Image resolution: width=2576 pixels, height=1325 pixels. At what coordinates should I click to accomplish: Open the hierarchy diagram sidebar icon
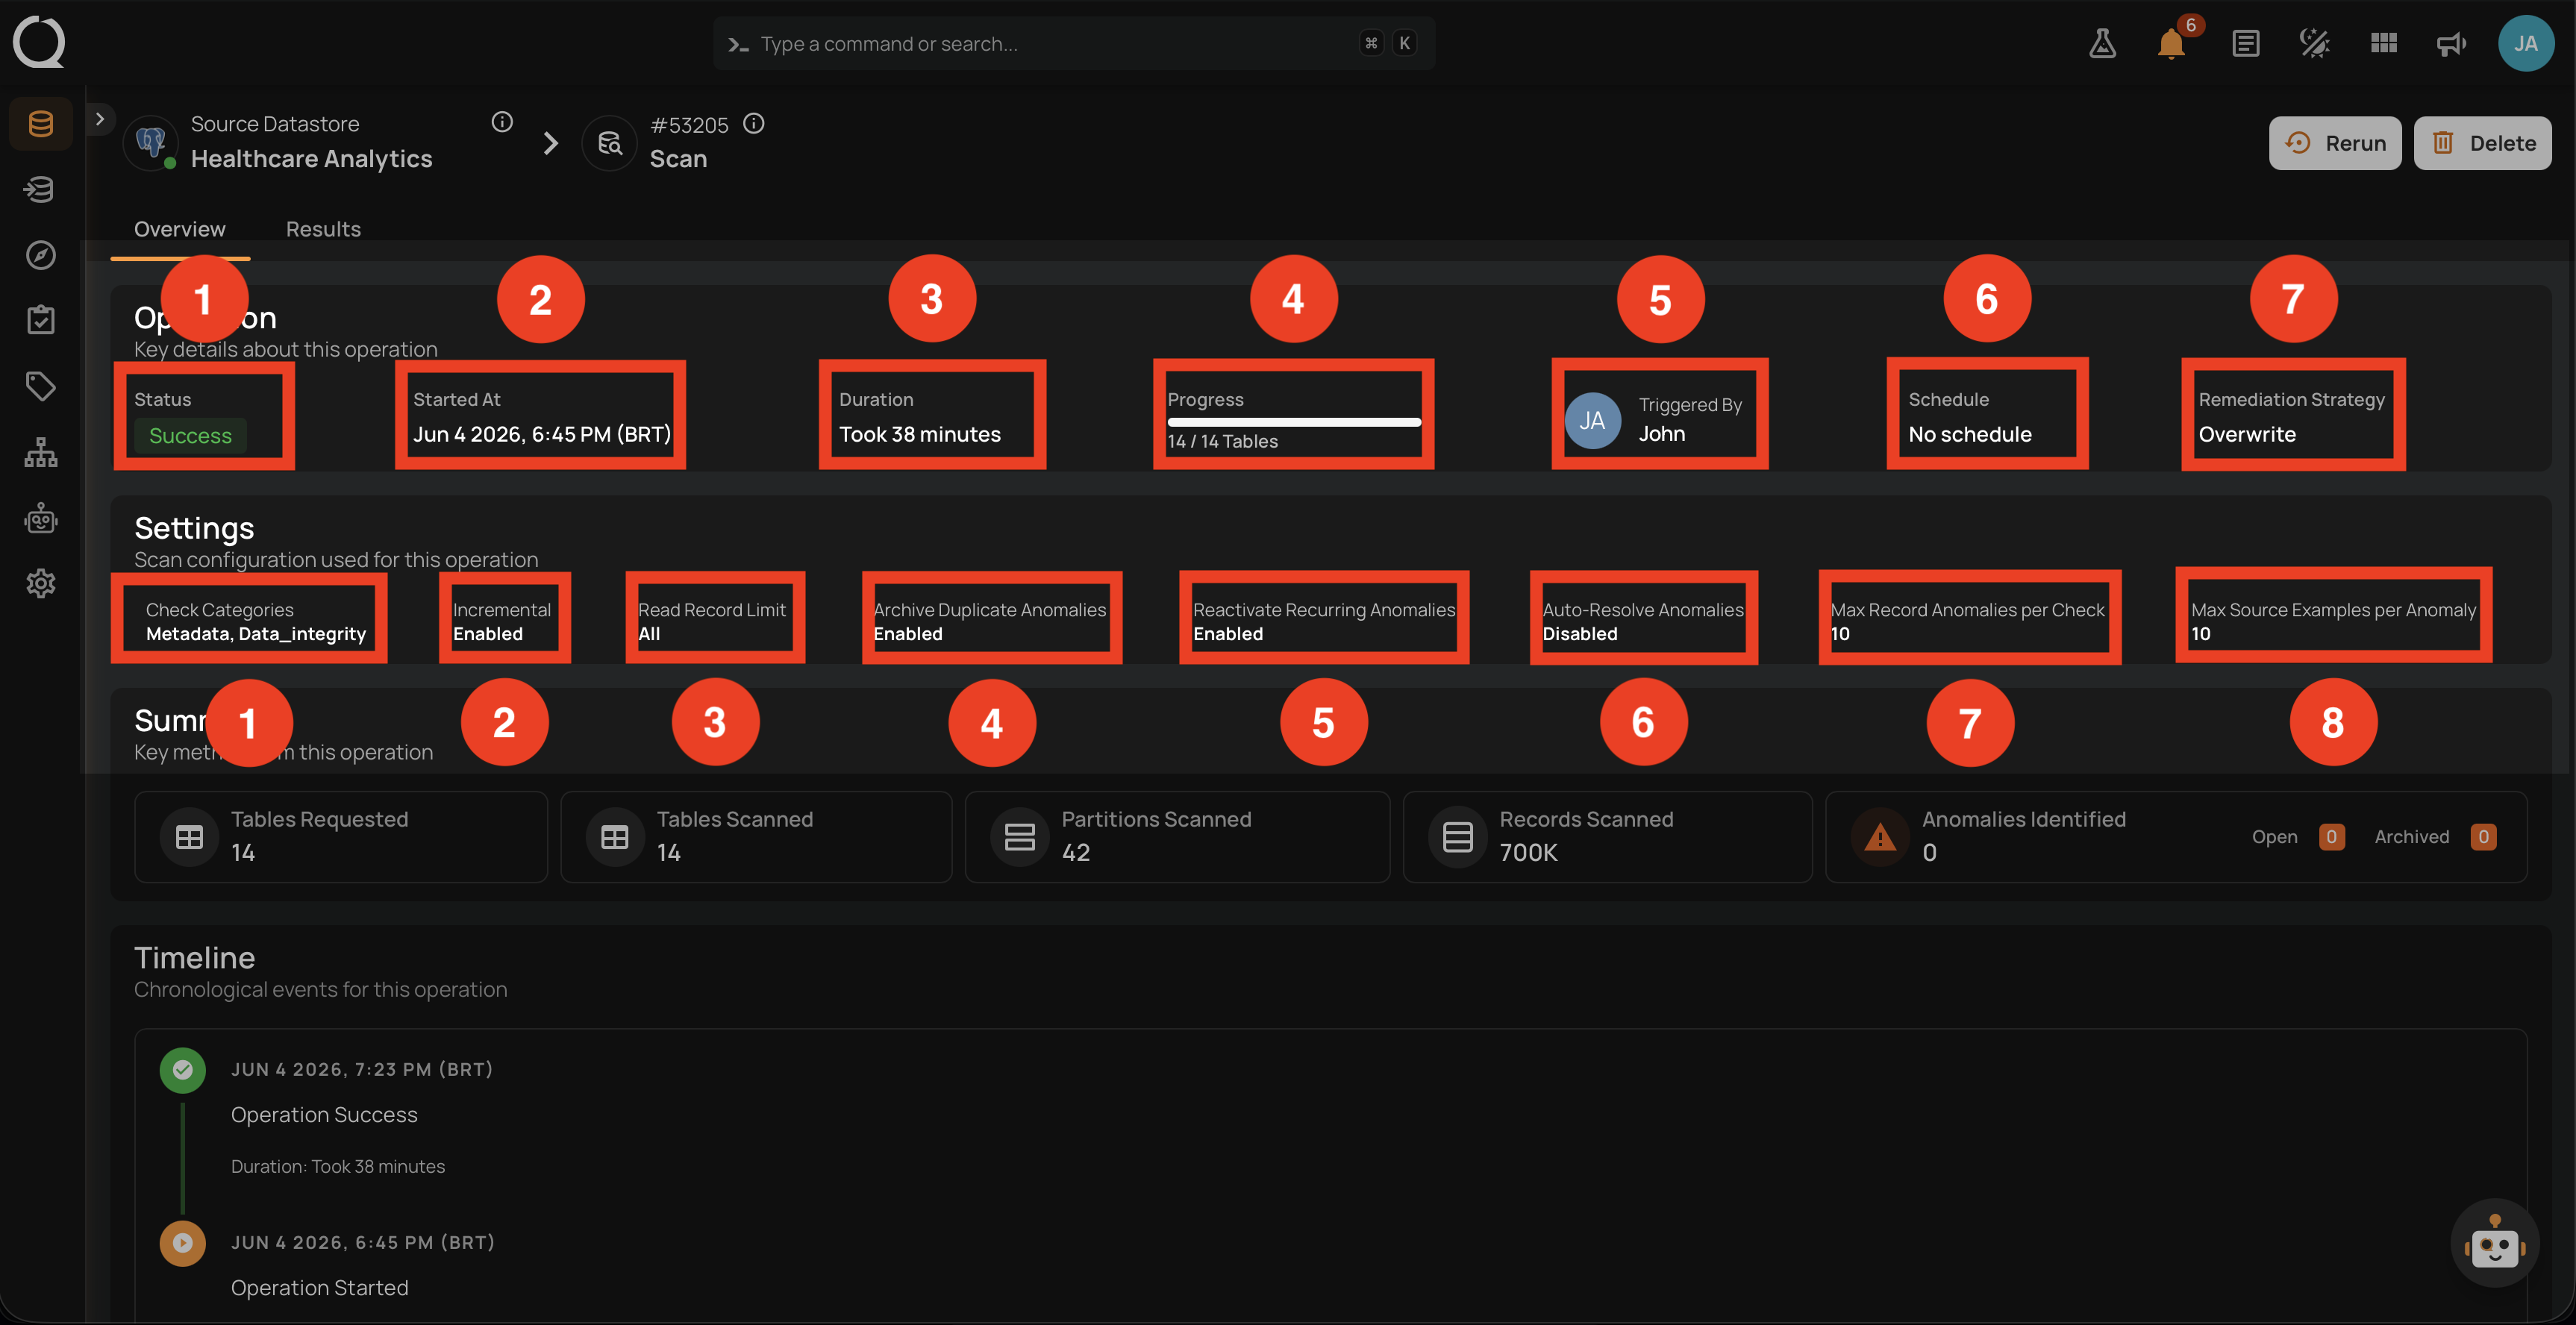tap(41, 452)
